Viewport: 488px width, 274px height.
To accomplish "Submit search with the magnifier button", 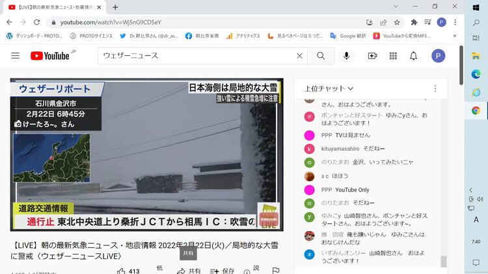I will (321, 56).
